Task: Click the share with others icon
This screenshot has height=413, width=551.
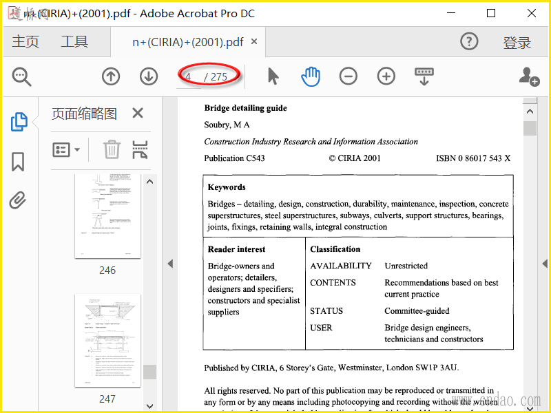Action: click(529, 76)
